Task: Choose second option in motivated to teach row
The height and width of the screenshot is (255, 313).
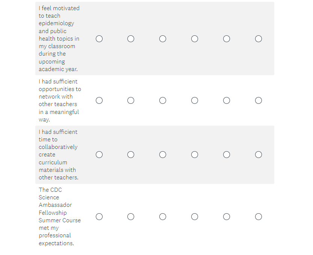Action: coord(131,39)
